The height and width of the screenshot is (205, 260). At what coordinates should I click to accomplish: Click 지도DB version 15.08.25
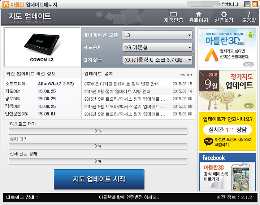click(47, 91)
